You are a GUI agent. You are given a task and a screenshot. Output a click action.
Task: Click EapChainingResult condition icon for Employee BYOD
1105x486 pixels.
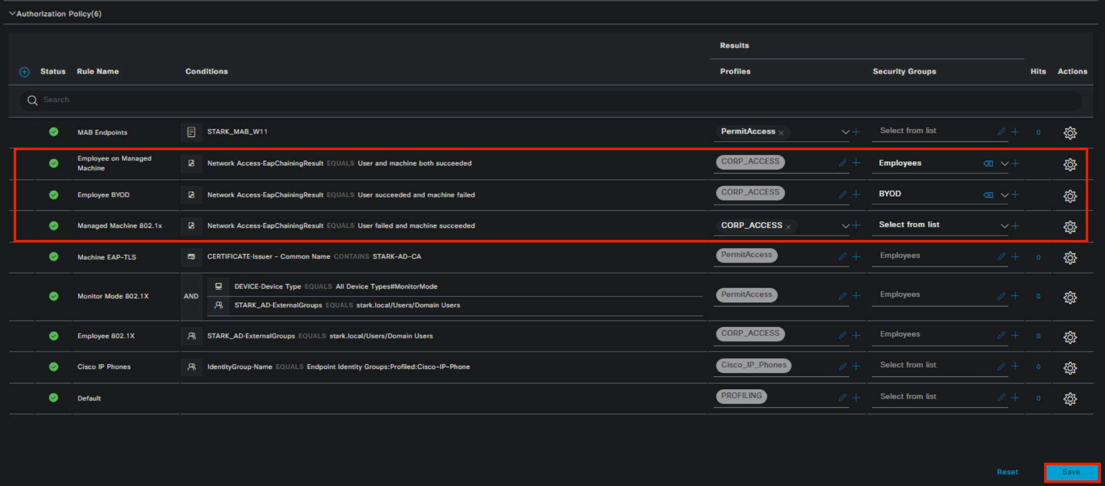click(x=191, y=195)
